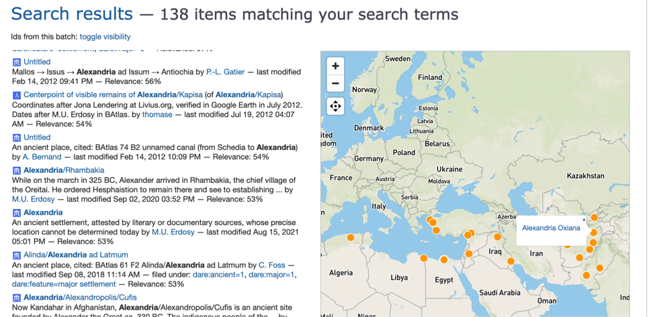Click the map pan/reset extent icon
Viewport: 655px width, 317px height.
point(335,106)
